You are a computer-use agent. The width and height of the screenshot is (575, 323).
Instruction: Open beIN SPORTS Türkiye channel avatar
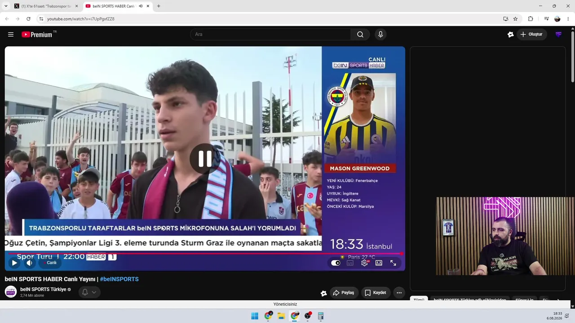(11, 292)
